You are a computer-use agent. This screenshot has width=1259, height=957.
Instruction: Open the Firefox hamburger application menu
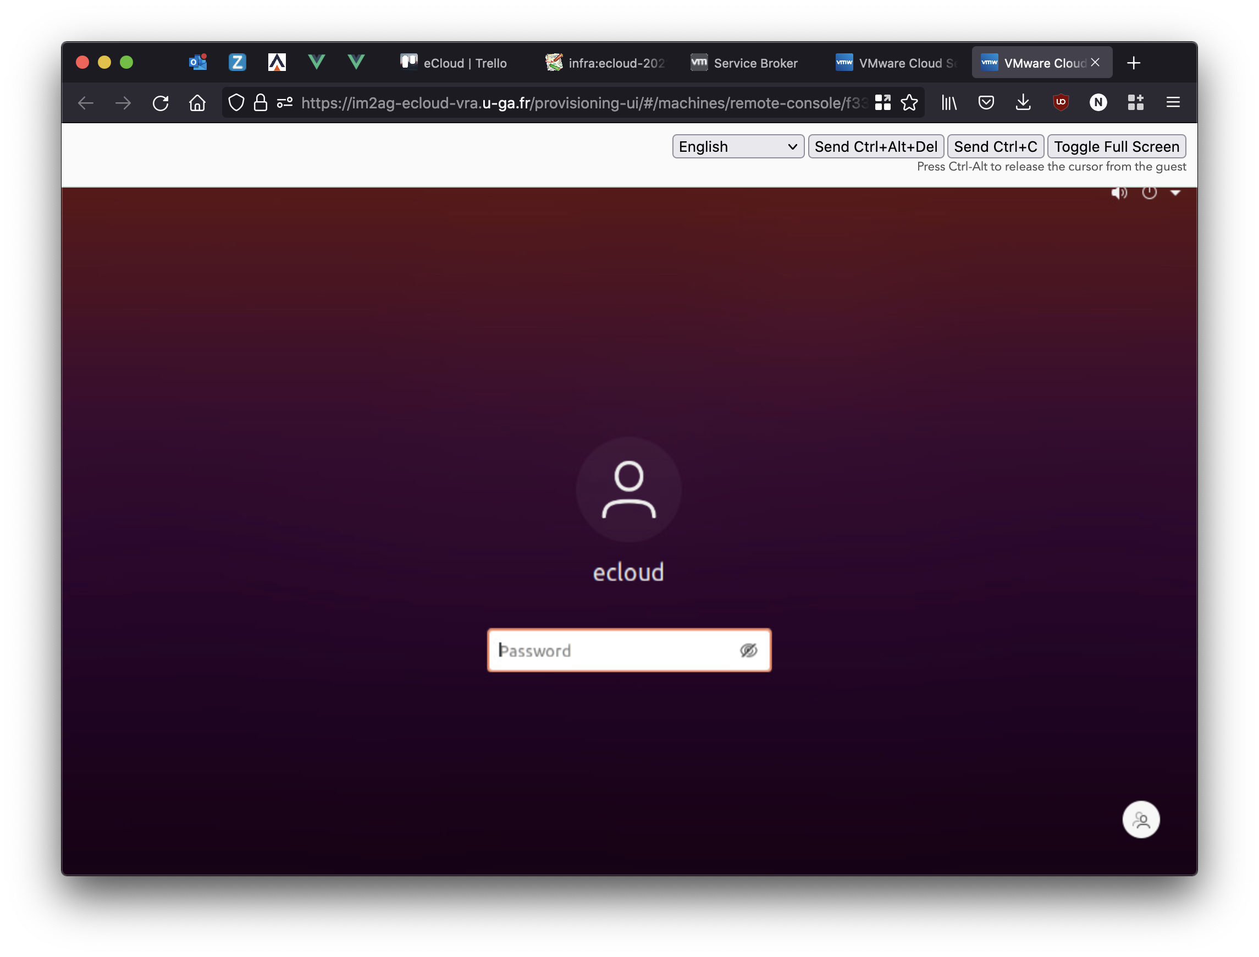click(1173, 102)
